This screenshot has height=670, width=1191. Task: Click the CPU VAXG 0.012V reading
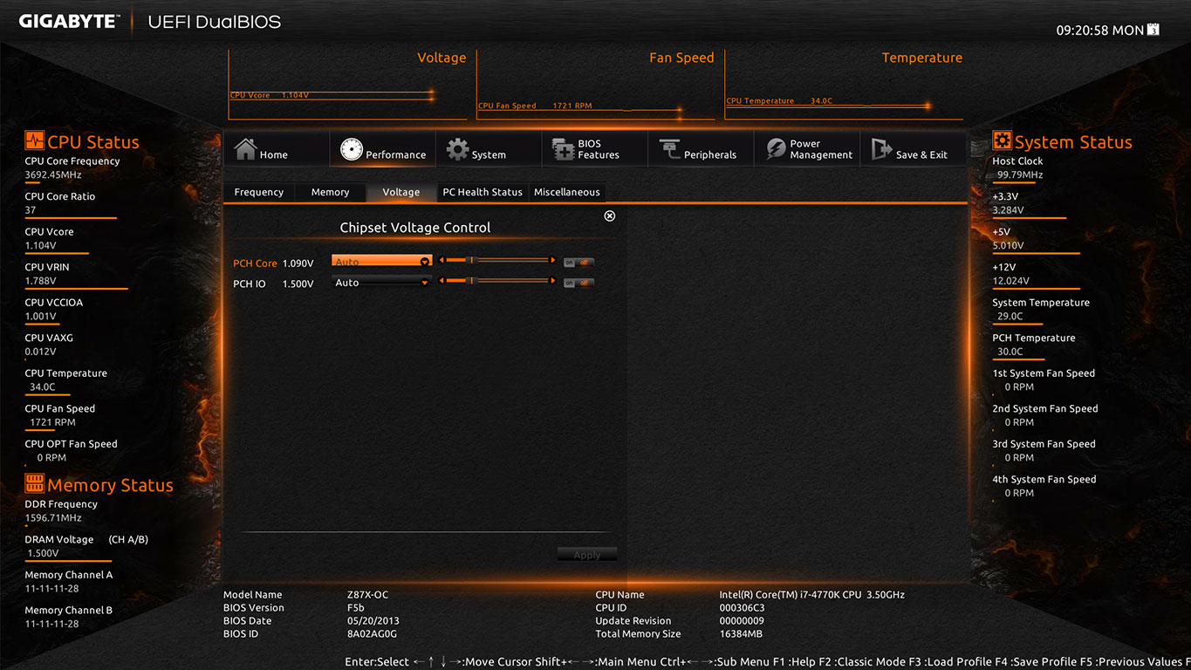[x=40, y=352]
